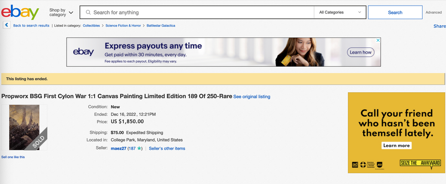Open the Battlestar Galactica category link
446x184 pixels.
(x=161, y=26)
